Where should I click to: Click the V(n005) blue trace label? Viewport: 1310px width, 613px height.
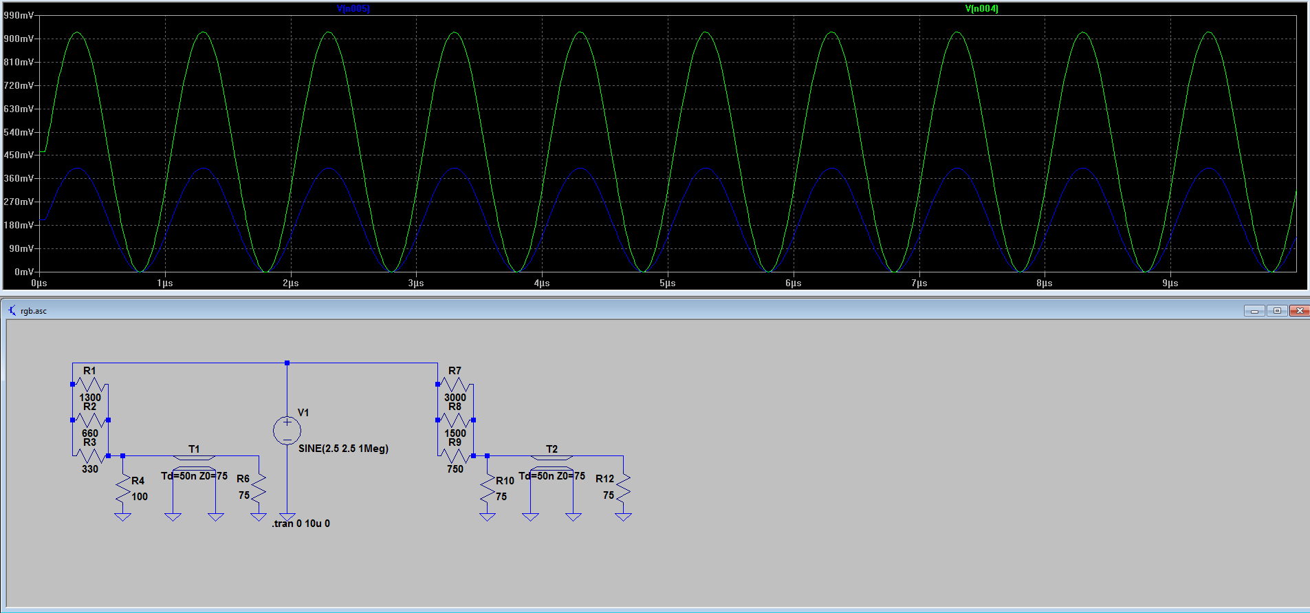click(353, 9)
